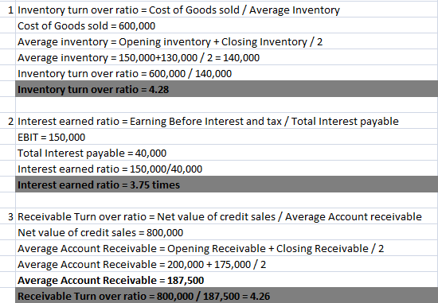
Task: Select cell 'EBIT = 150,000'
Action: tap(226, 137)
